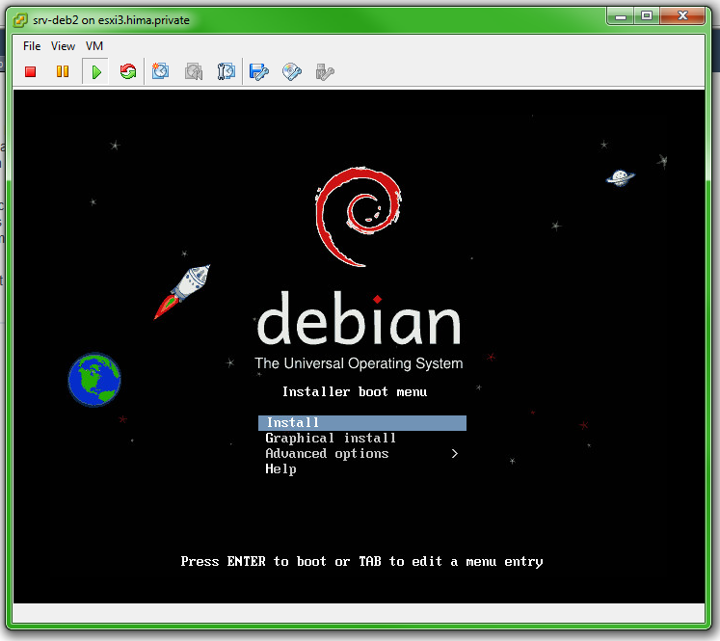Close the srv-deb2 console window
Screen dimensions: 720x641
(x=682, y=16)
